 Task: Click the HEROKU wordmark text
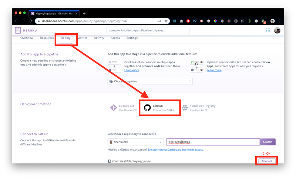[x=30, y=31]
